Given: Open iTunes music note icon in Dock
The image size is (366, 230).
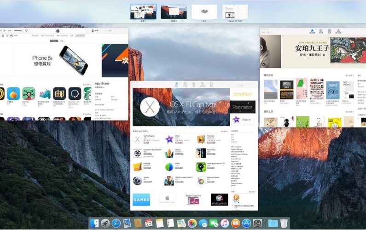Looking at the screenshot, I should [x=225, y=223].
